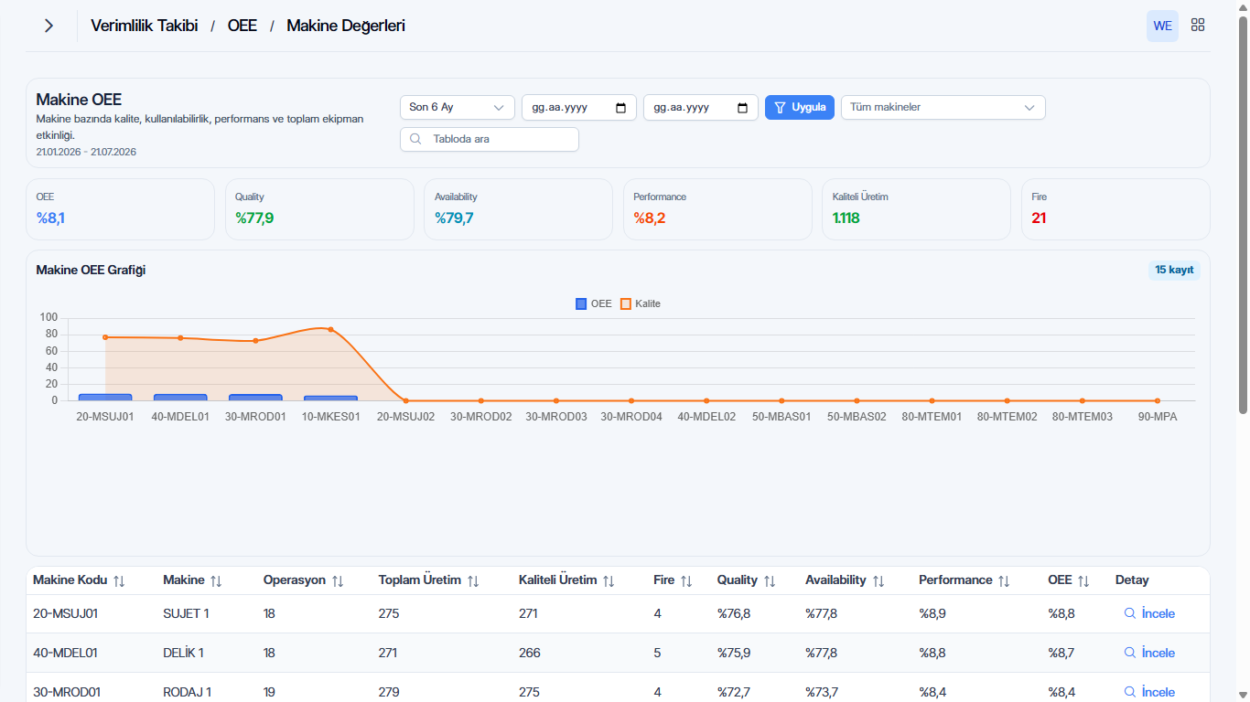The width and height of the screenshot is (1250, 702).
Task: Open the Son 6 Ay period dropdown
Action: [458, 108]
